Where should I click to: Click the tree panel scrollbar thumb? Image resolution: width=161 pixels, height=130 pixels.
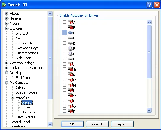[50, 58]
